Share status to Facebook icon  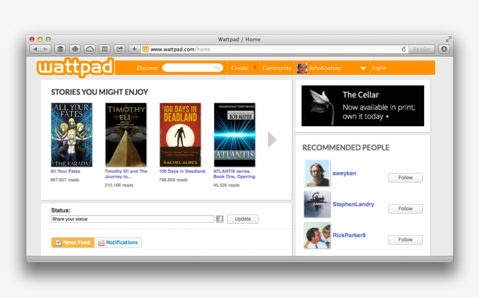220,219
